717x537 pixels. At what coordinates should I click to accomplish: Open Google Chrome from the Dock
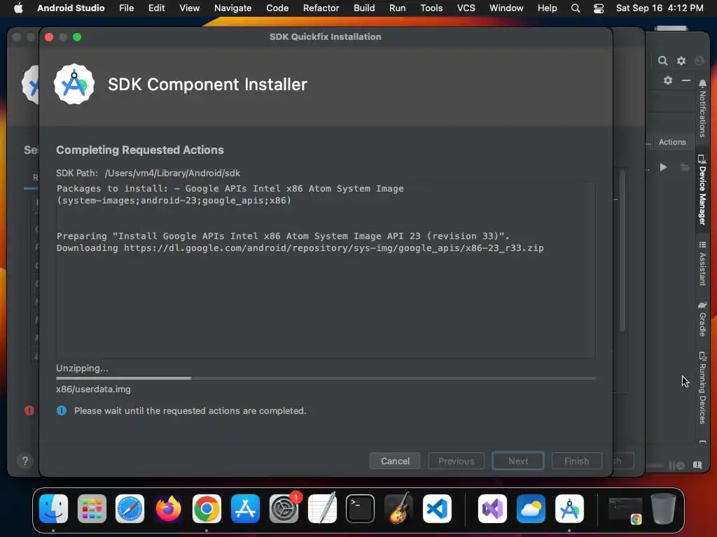click(x=207, y=509)
